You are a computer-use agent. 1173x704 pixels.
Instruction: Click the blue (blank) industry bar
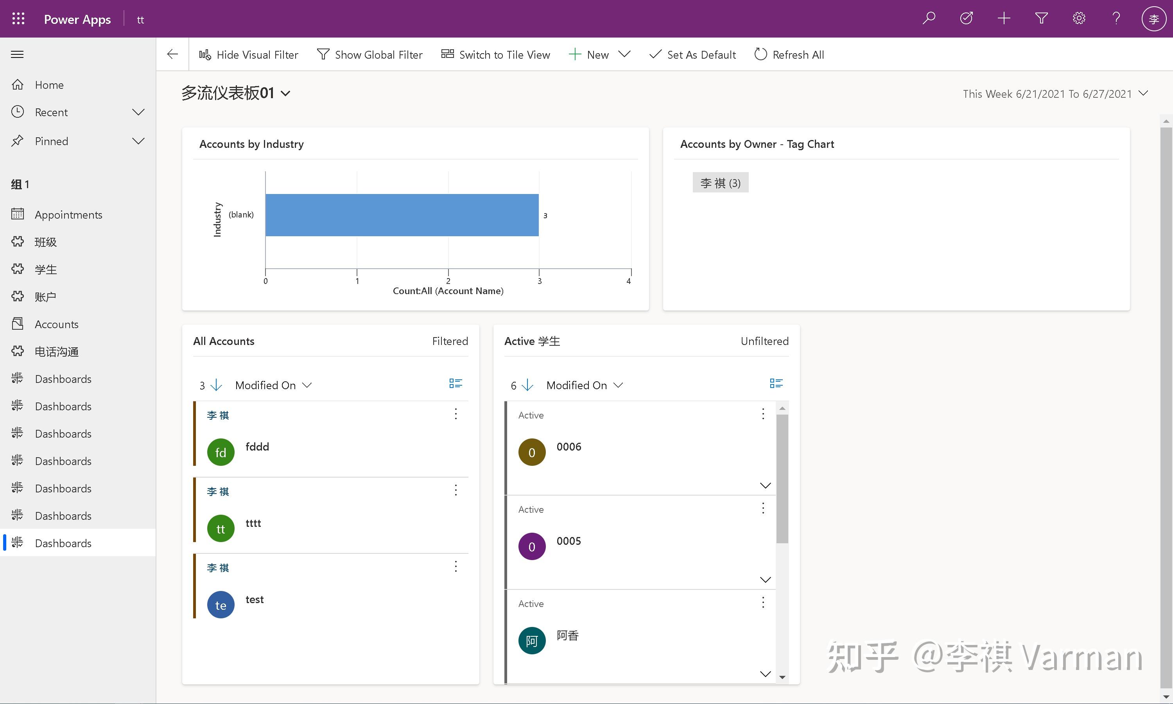[401, 215]
